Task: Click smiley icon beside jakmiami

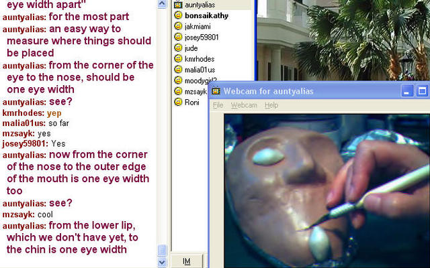Action: point(178,26)
